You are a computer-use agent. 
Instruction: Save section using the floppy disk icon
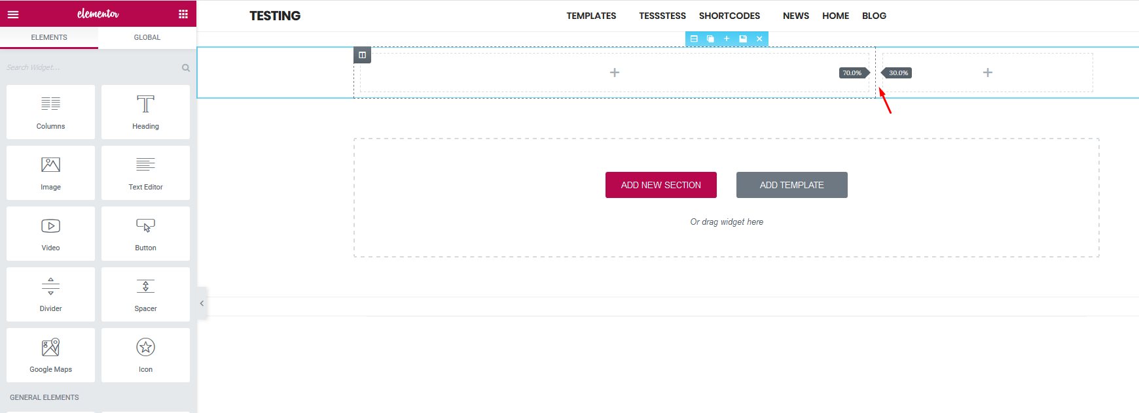(x=743, y=39)
